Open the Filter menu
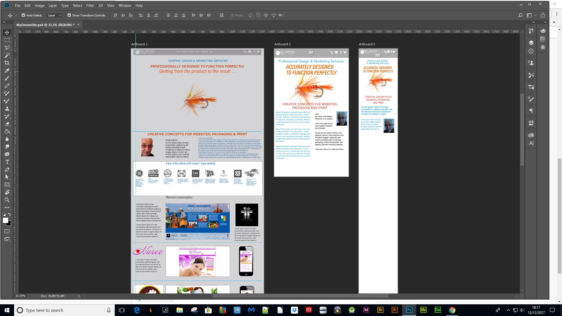 (90, 5)
